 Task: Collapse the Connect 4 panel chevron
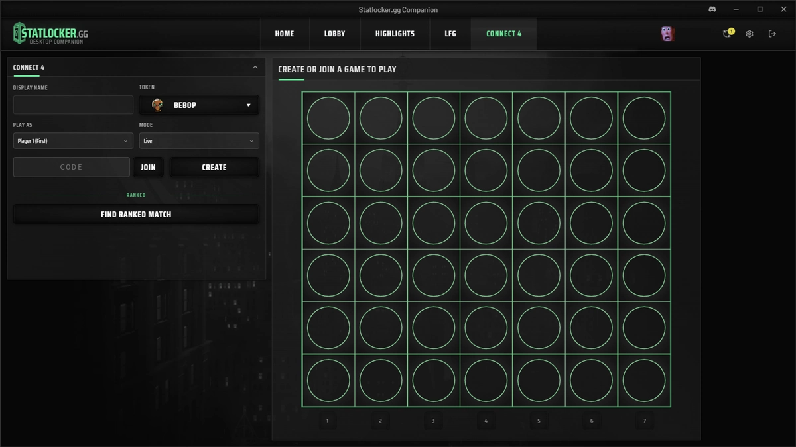click(255, 67)
